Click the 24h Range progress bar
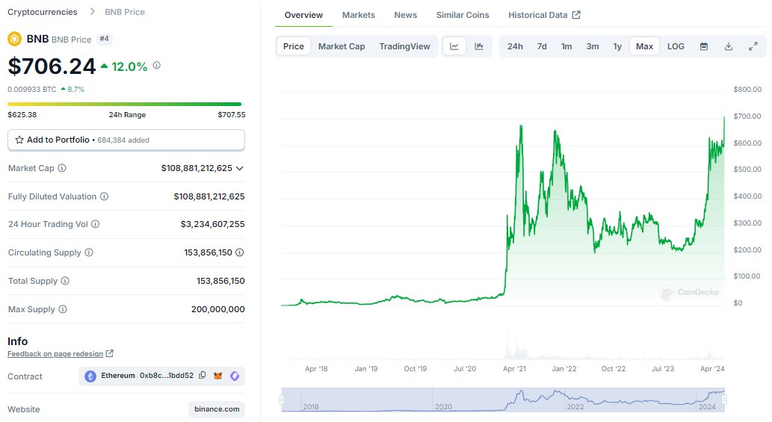This screenshot has width=772, height=422. [125, 105]
